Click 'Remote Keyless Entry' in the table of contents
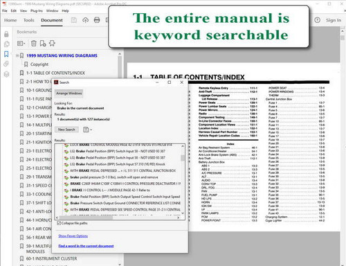 213,88
